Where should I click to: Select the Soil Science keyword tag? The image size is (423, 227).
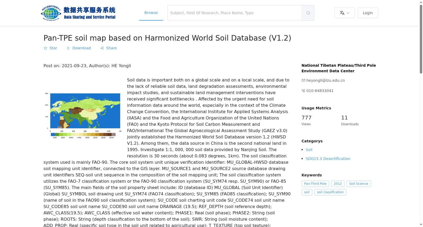[358, 184]
